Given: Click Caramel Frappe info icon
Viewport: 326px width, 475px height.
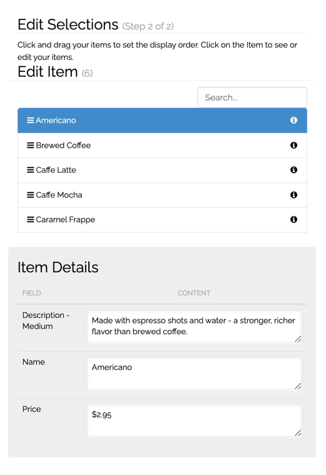Looking at the screenshot, I should (x=293, y=219).
